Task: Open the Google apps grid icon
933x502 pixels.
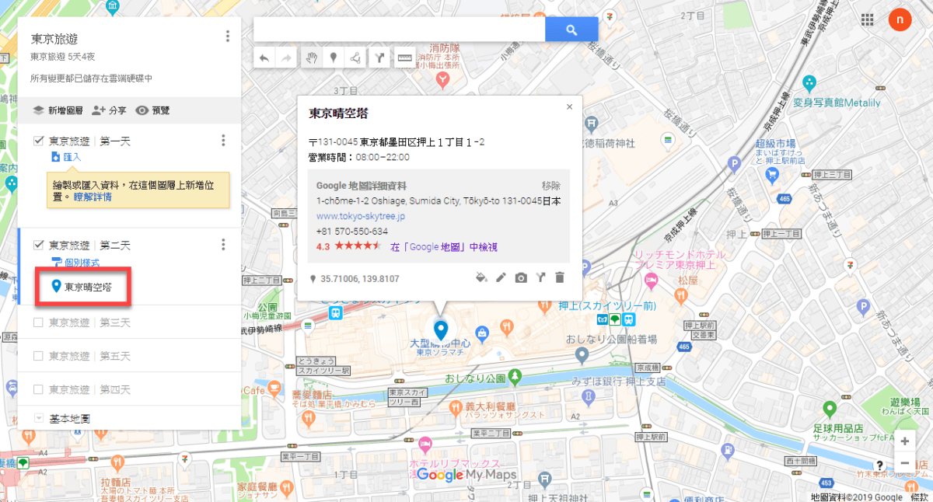Action: 867,19
